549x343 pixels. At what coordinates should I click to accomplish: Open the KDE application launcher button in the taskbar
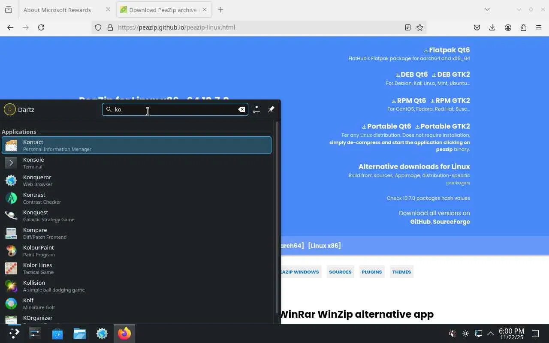point(14,333)
